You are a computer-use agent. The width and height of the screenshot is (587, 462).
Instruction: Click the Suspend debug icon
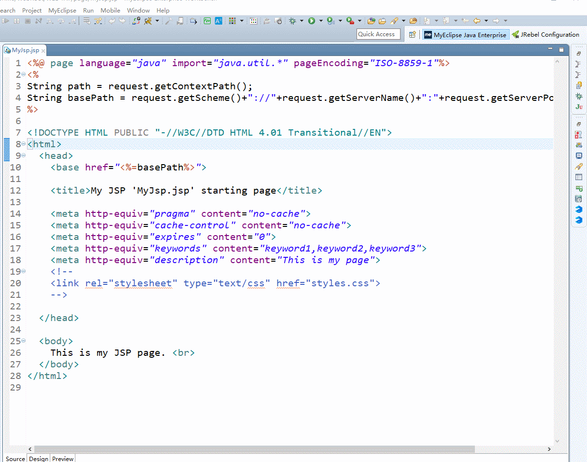point(16,21)
